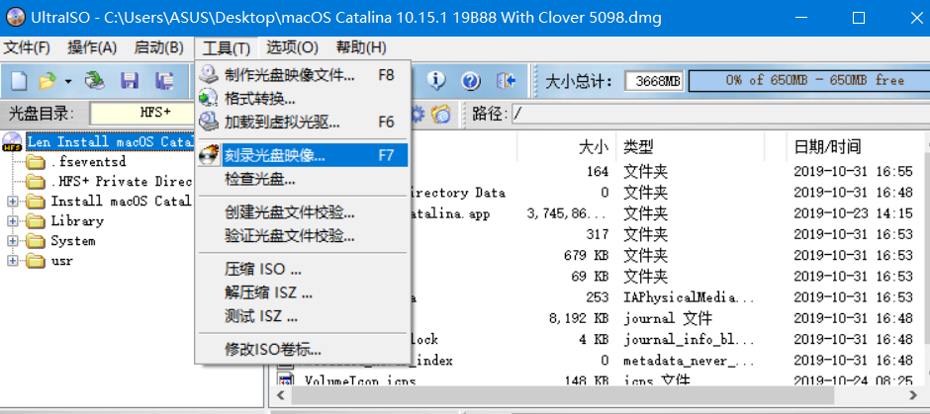Expand the usr tree node

[x=13, y=261]
